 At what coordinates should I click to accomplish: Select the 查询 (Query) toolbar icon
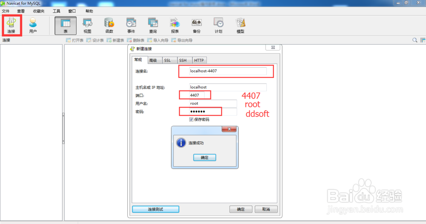click(x=153, y=26)
